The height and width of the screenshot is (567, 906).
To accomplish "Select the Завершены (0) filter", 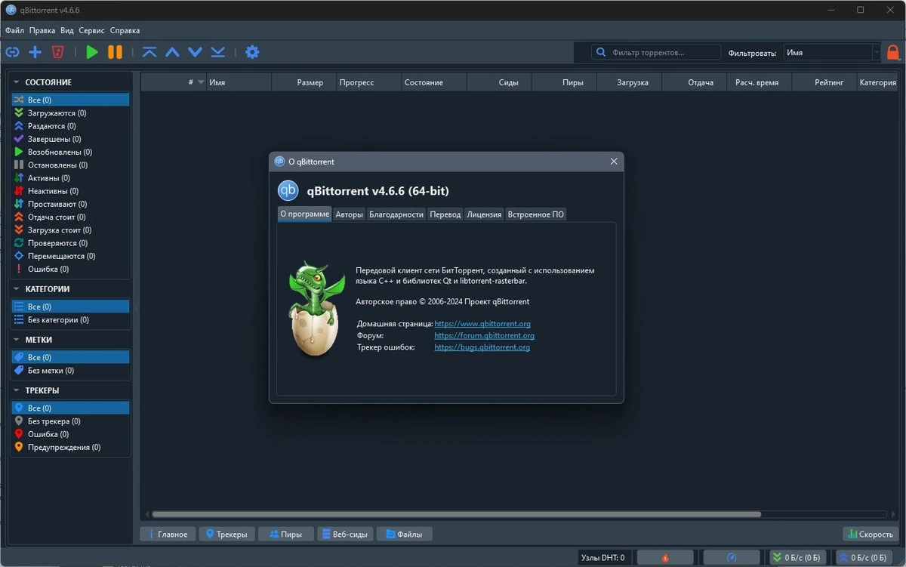I will (x=70, y=139).
